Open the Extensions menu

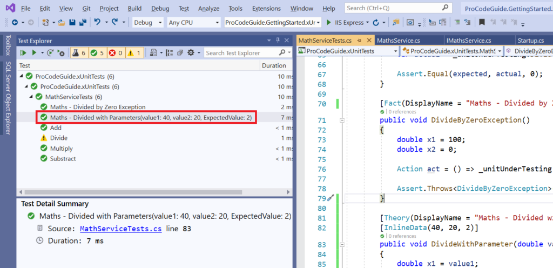point(267,8)
